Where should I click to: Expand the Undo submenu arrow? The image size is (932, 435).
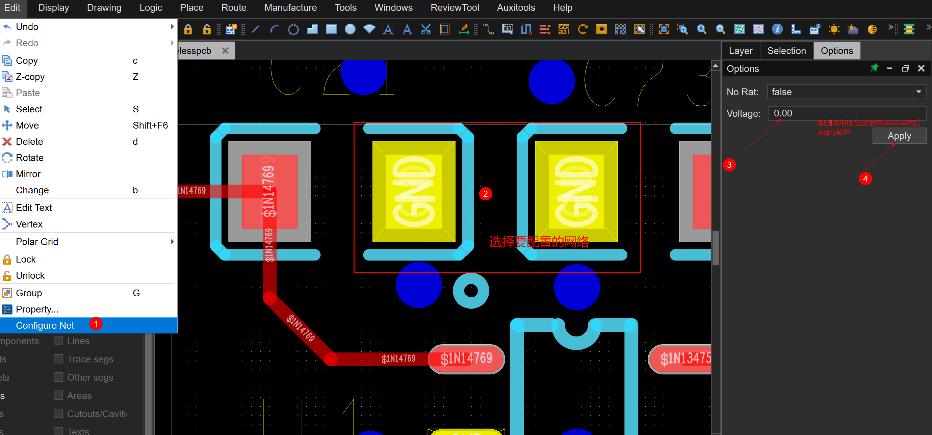point(172,27)
